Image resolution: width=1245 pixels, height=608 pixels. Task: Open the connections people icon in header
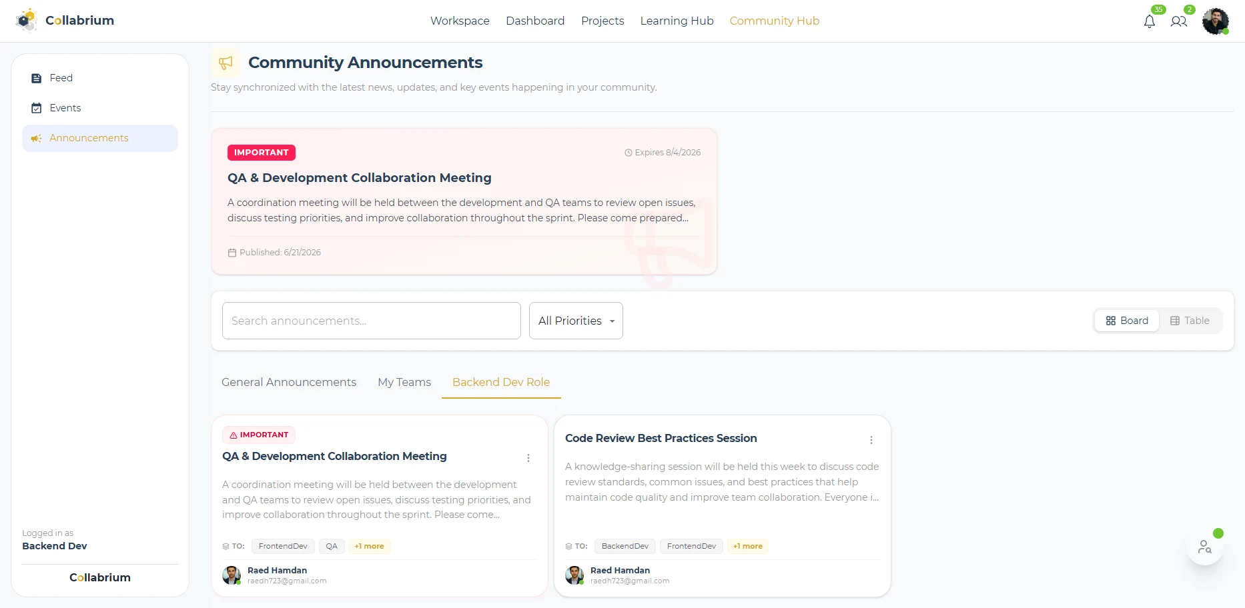pos(1179,21)
